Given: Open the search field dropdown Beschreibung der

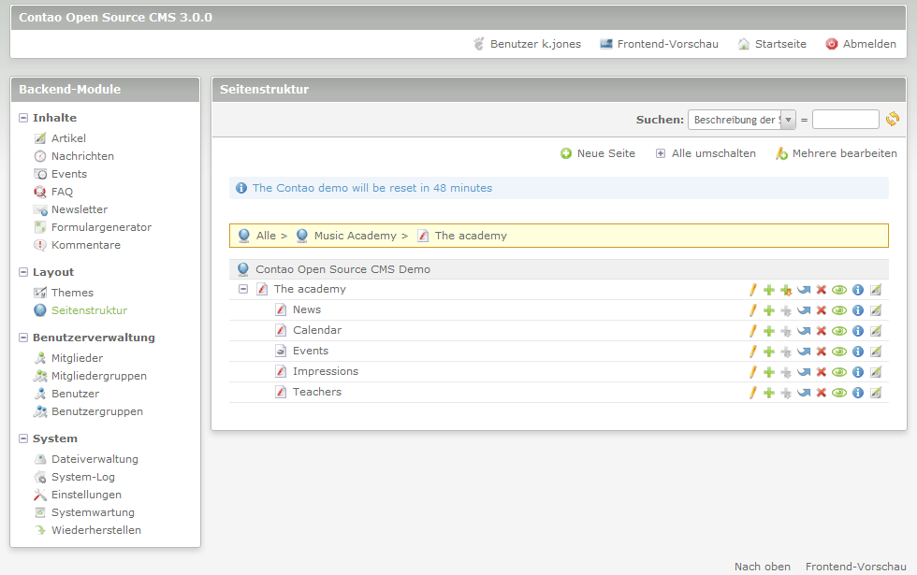Looking at the screenshot, I should tap(741, 120).
